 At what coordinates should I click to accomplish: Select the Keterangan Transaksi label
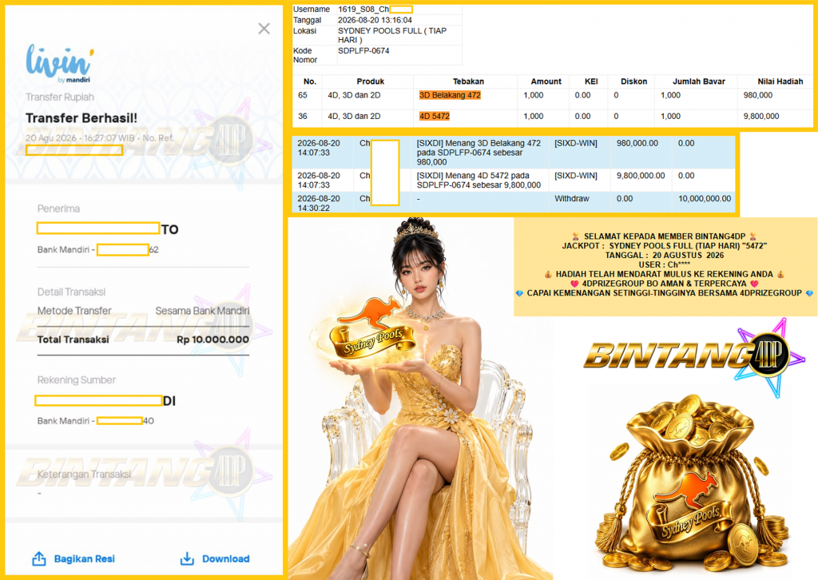[x=84, y=475]
